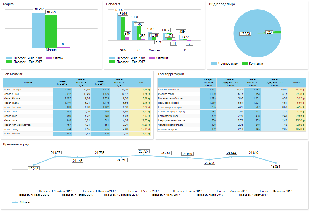The width and height of the screenshot is (309, 218).
Task: Click the blue Nissan bar labeled 18.212
Action: tap(39, 30)
